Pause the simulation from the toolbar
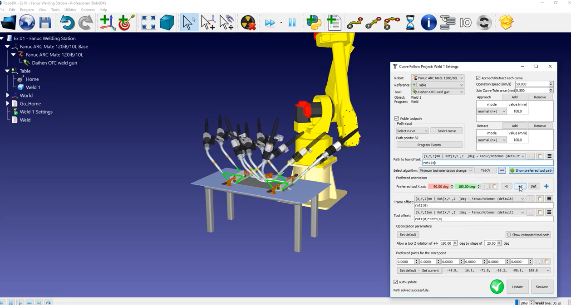The height and width of the screenshot is (305, 571). [292, 23]
